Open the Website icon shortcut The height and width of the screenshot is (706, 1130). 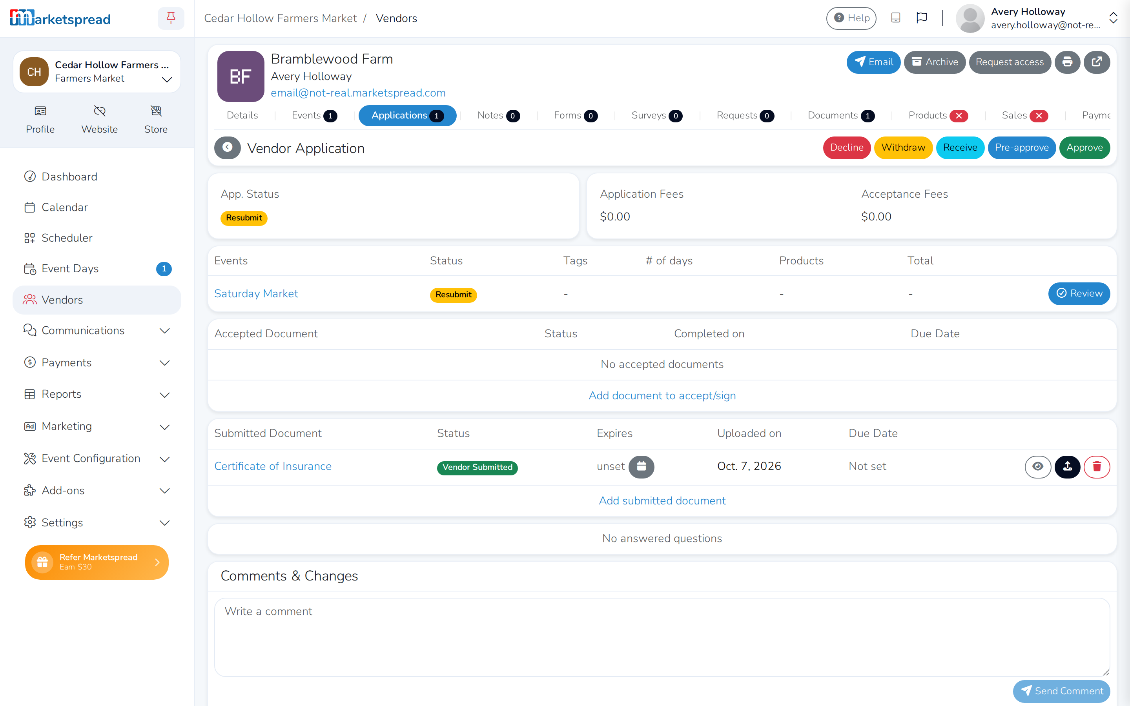pyautogui.click(x=99, y=120)
